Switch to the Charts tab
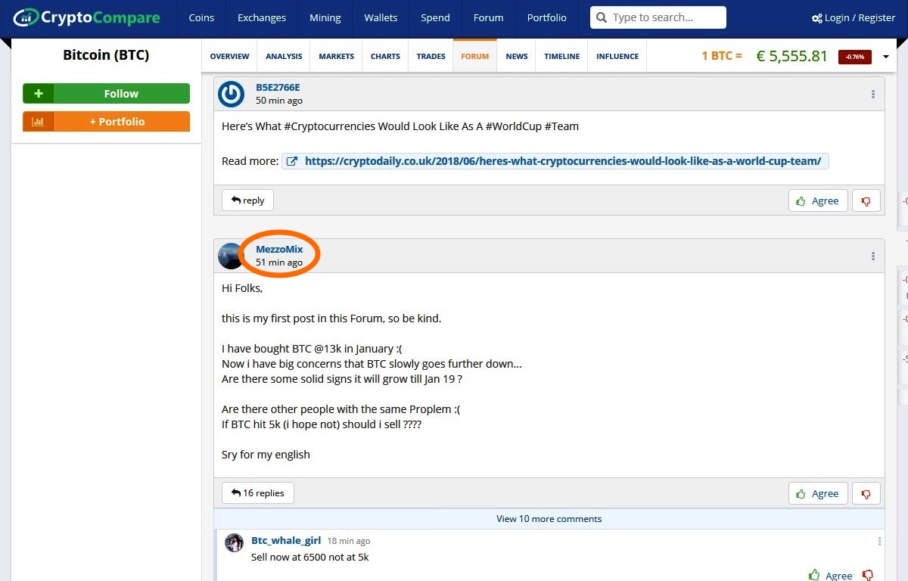The height and width of the screenshot is (581, 908). click(x=385, y=56)
